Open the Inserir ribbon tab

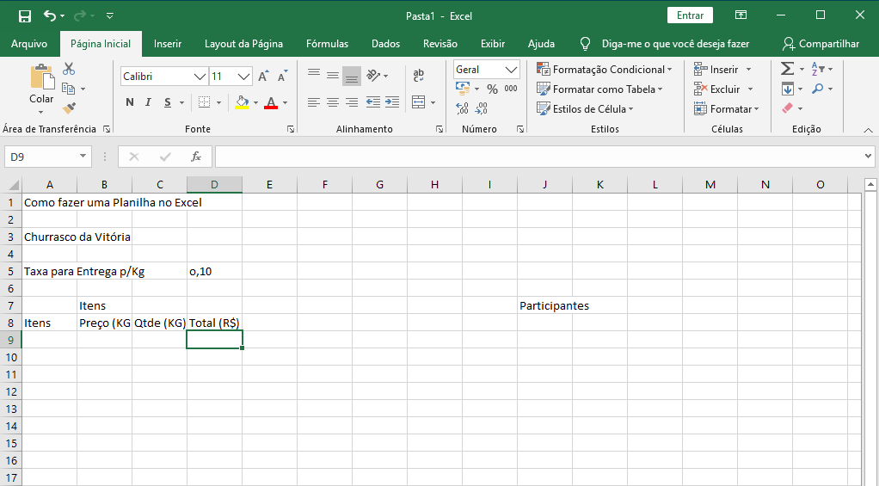click(x=168, y=44)
